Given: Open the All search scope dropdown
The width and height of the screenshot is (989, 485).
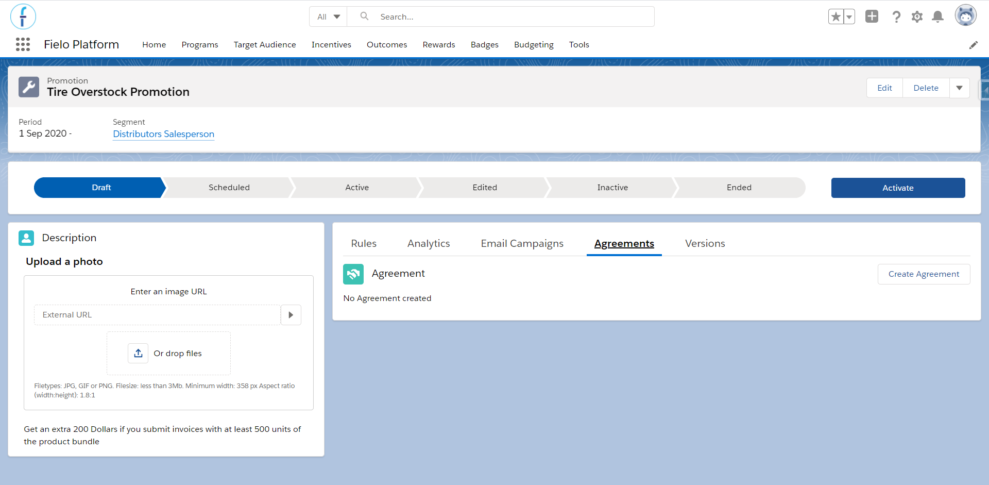Looking at the screenshot, I should point(328,16).
